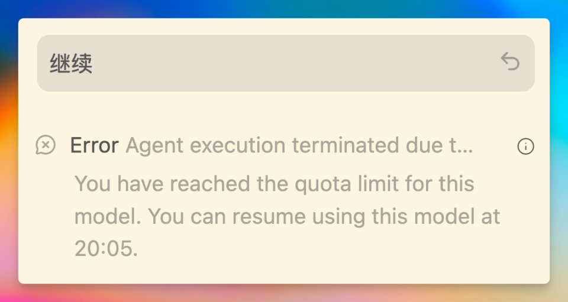Click the revert arrow on the 继续 message
This screenshot has height=302, width=568.
(510, 61)
